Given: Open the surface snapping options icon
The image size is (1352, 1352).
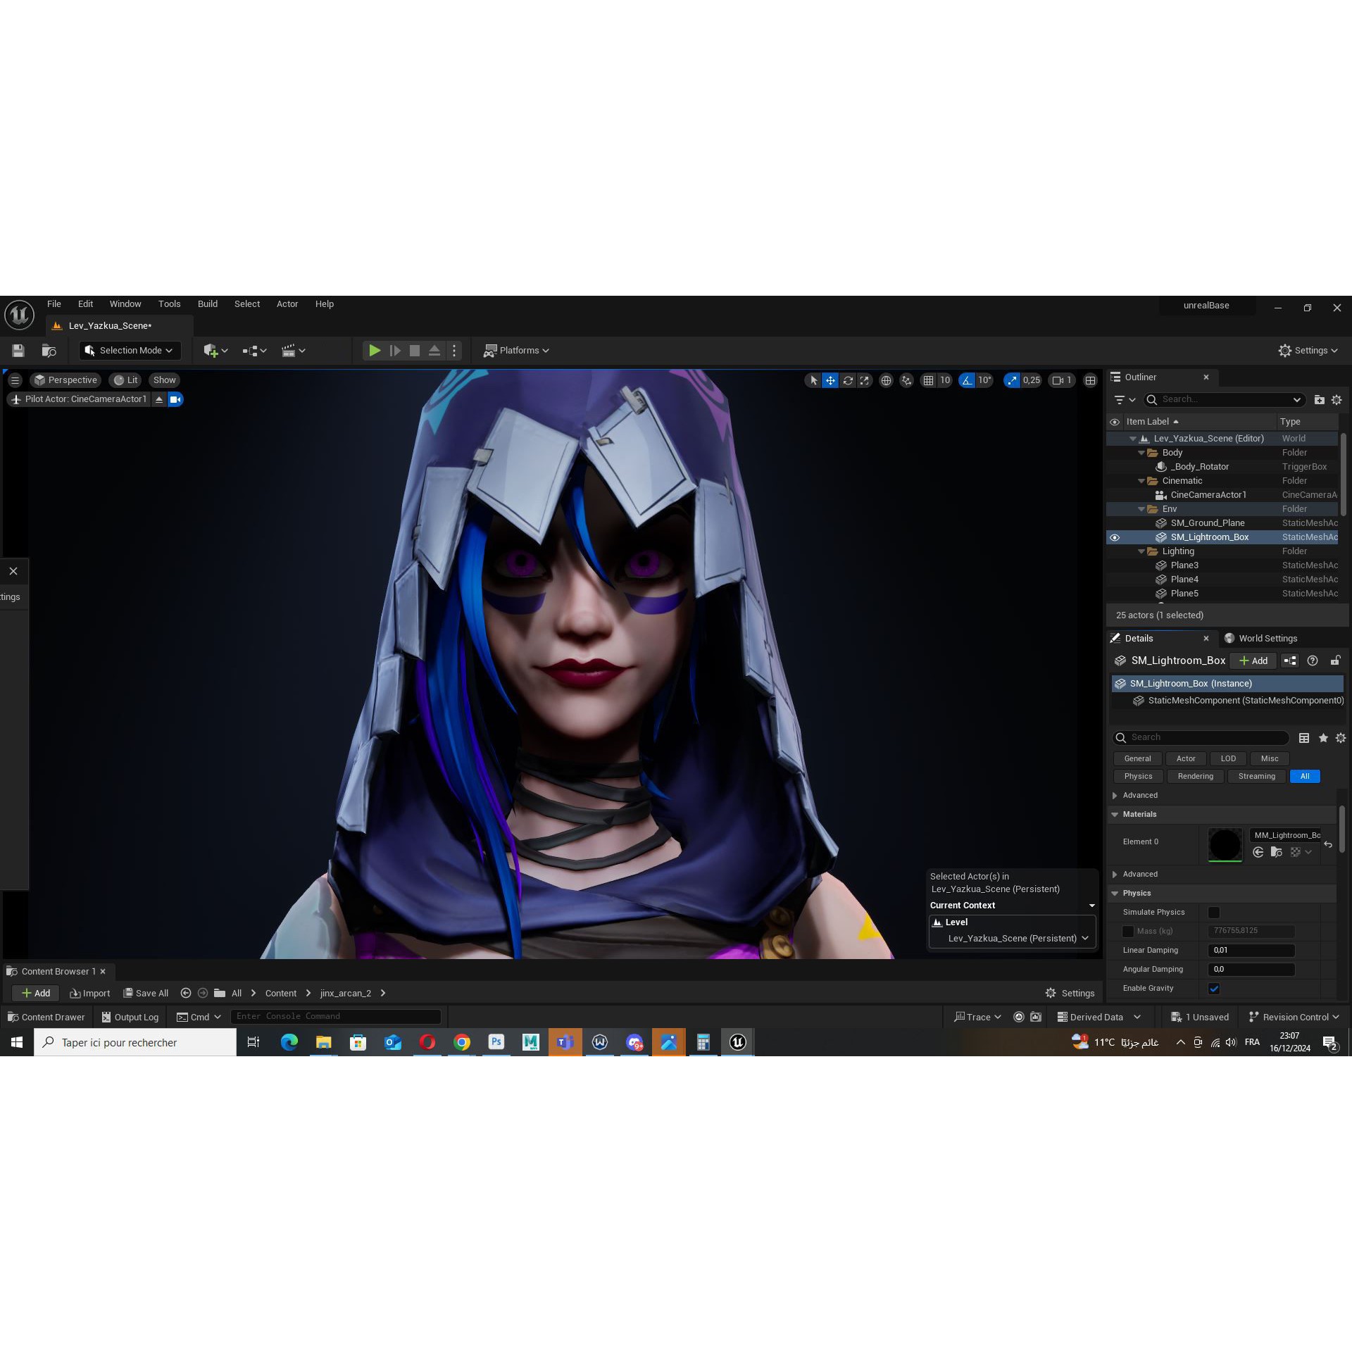Looking at the screenshot, I should [x=907, y=380].
